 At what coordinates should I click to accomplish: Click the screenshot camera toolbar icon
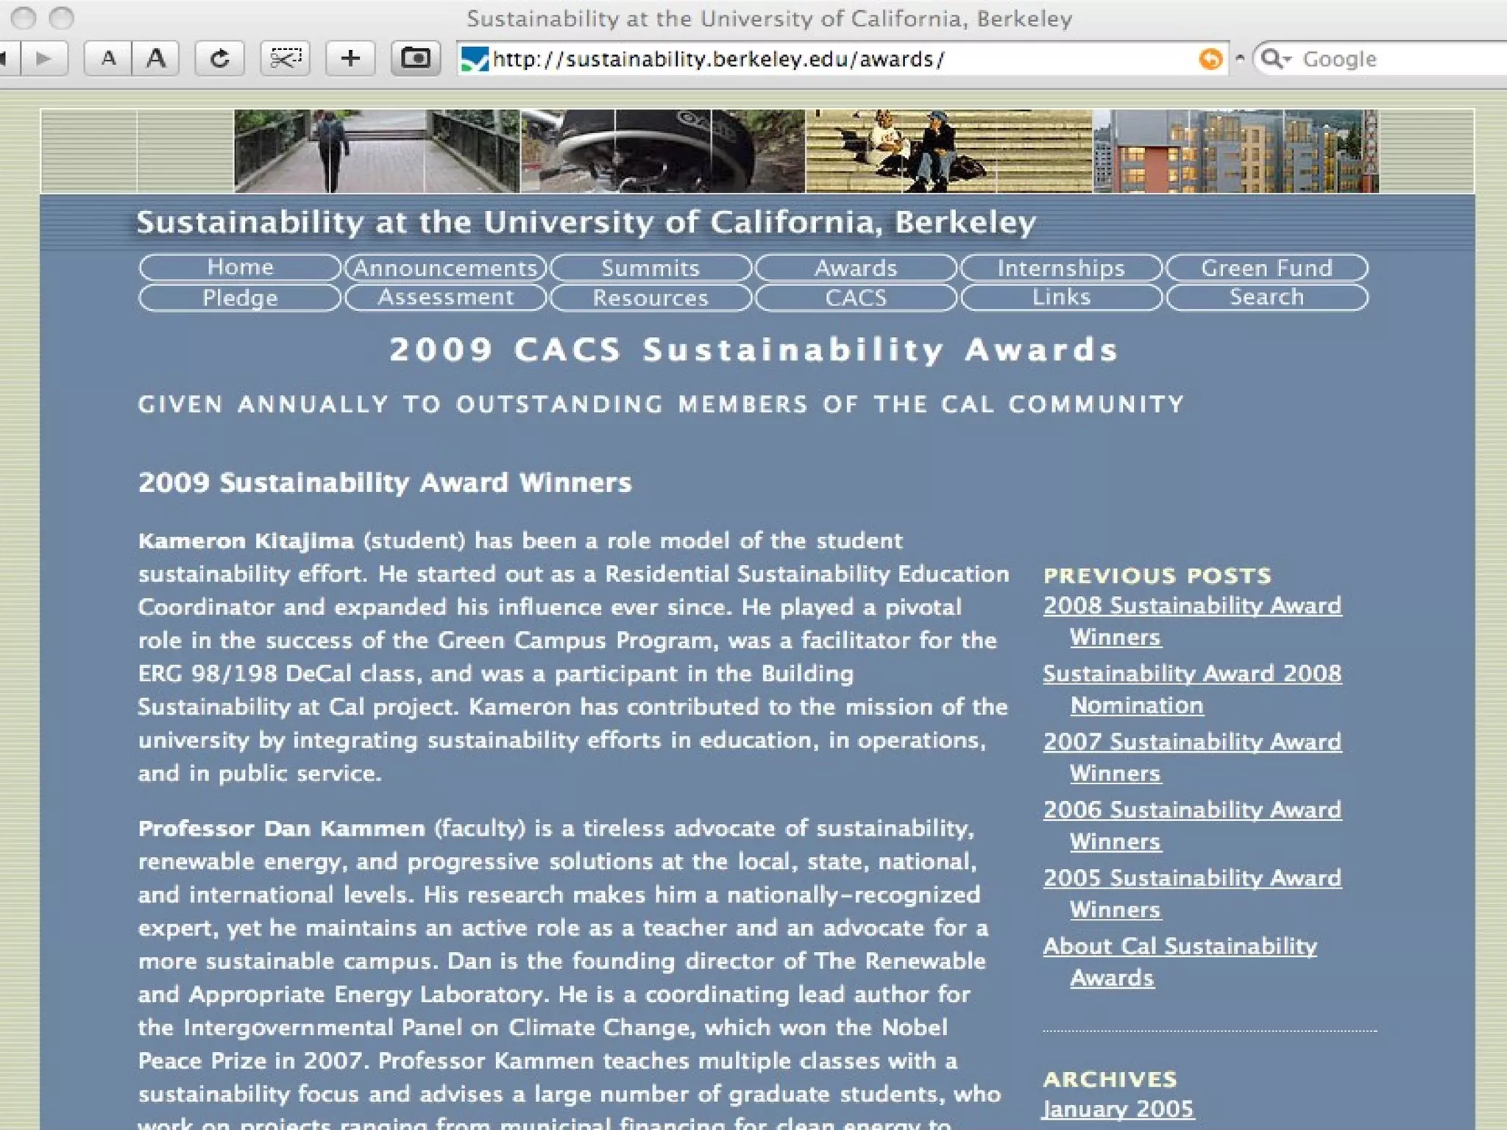click(x=415, y=58)
